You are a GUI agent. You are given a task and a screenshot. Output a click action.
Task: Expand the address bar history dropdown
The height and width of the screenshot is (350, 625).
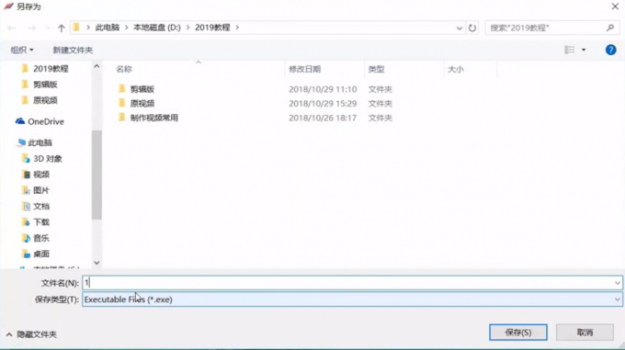coord(460,28)
